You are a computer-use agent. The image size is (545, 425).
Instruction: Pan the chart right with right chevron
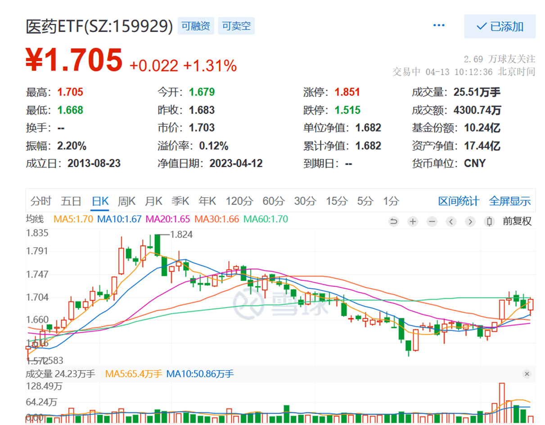coord(470,222)
